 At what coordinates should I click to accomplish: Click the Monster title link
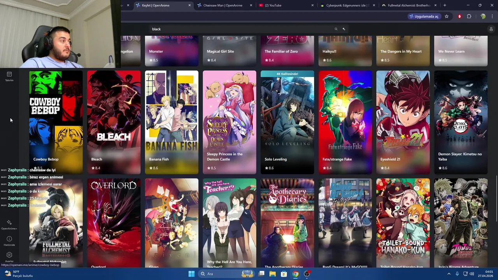coord(156,51)
